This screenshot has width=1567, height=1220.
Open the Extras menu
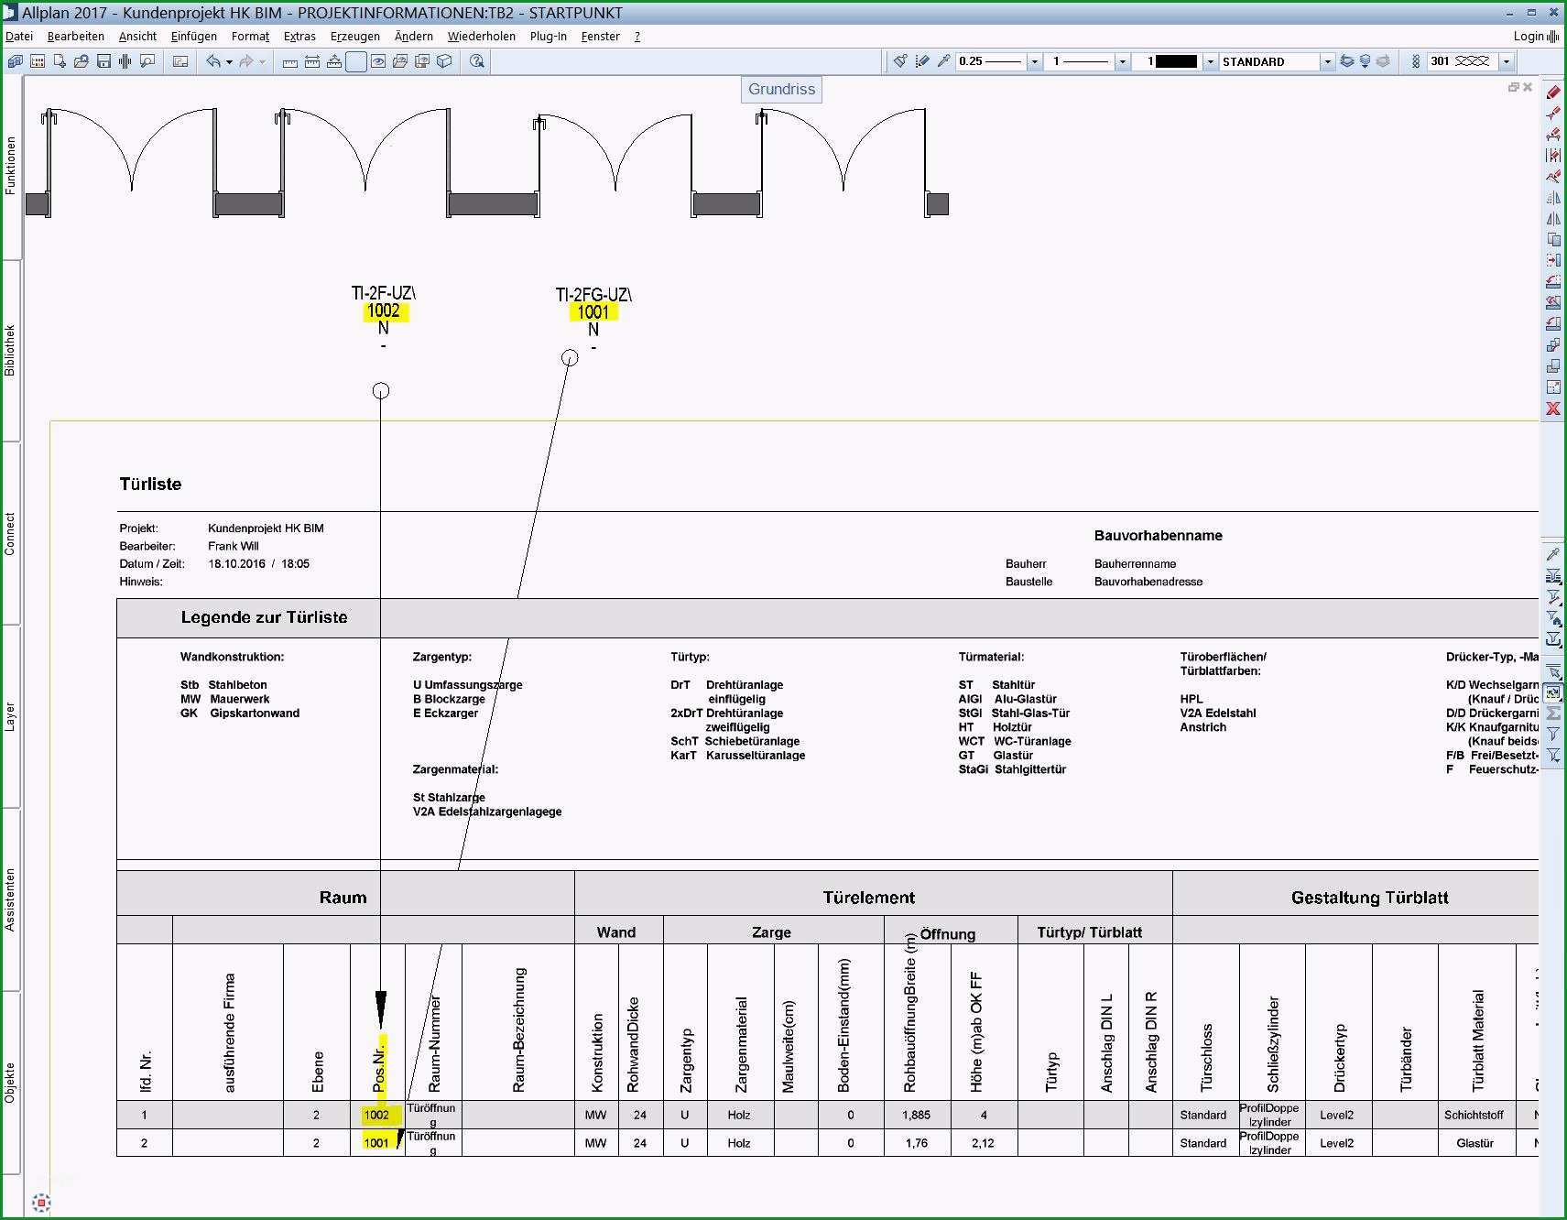click(x=299, y=37)
